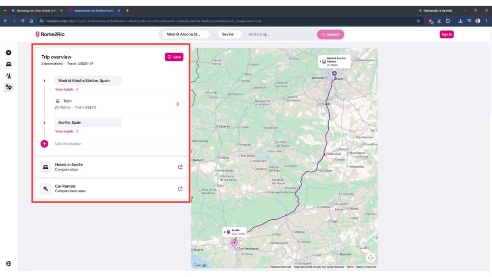The width and height of the screenshot is (492, 277).
Task: Open map Keyboard shortcuts link
Action: pos(281,267)
